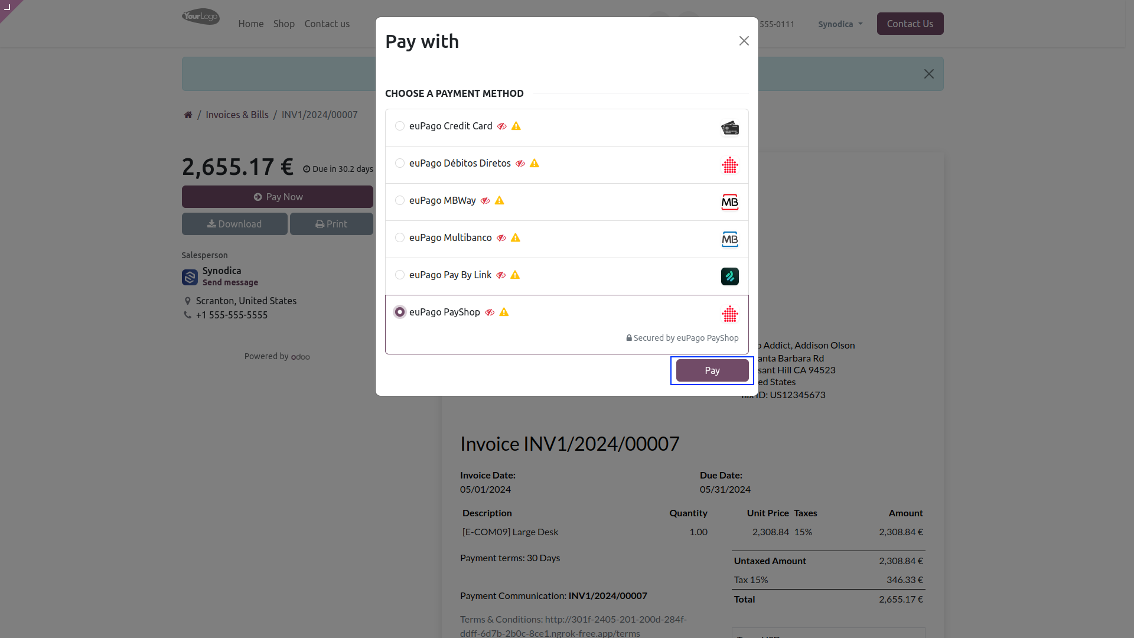1134x638 pixels.
Task: Click the red MB logo for MBWay
Action: [730, 202]
